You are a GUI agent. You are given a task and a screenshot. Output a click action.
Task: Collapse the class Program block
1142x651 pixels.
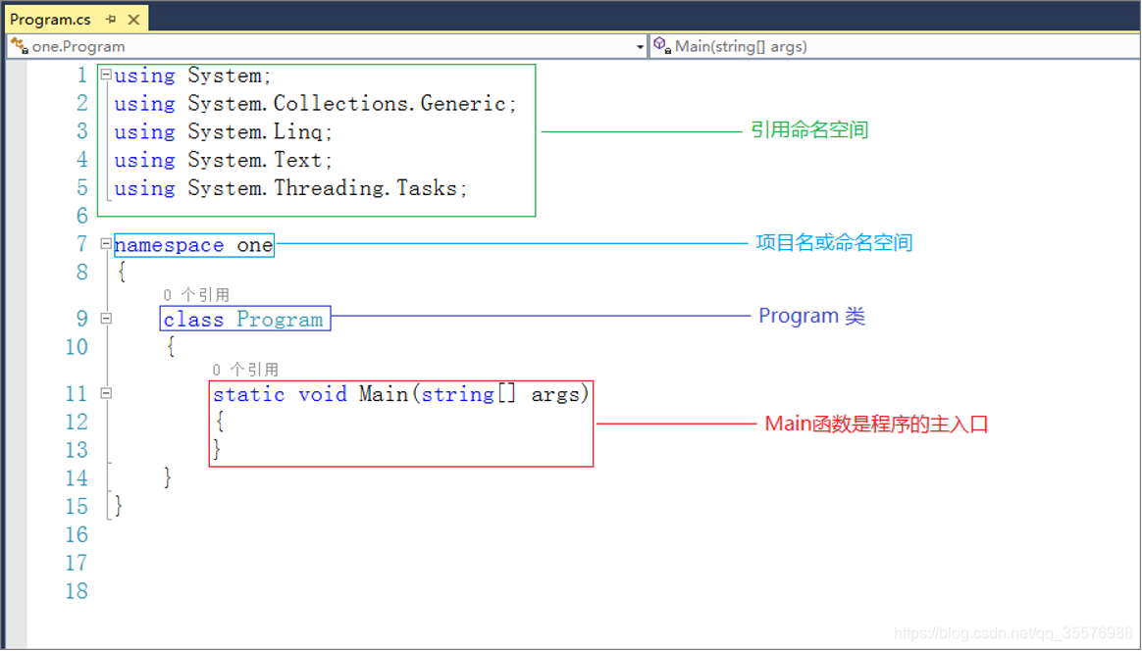point(106,319)
